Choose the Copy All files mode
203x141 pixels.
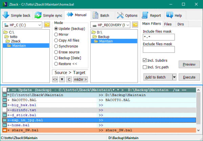click(67, 40)
